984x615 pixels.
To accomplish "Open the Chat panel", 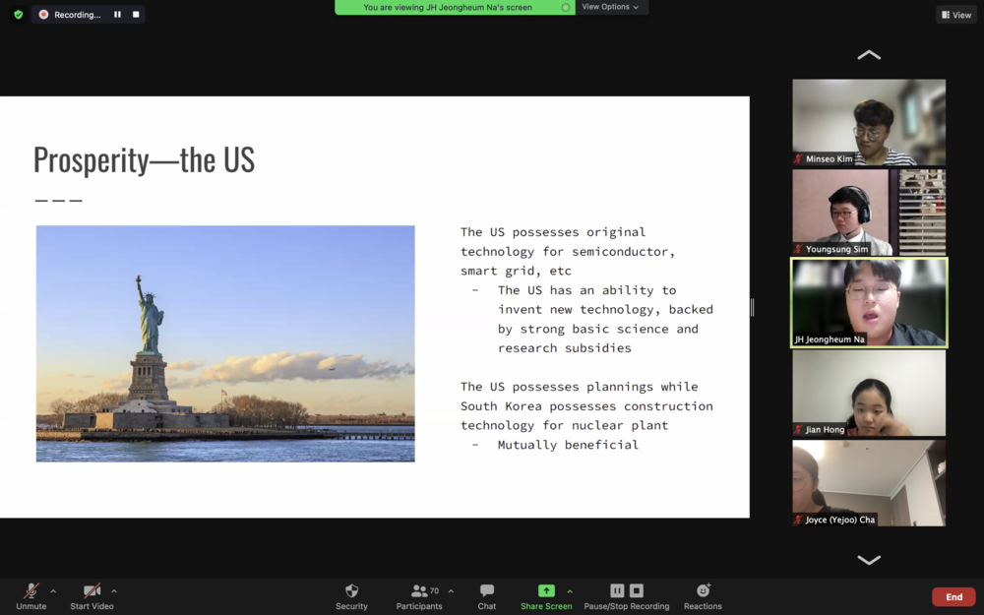I will tap(487, 597).
